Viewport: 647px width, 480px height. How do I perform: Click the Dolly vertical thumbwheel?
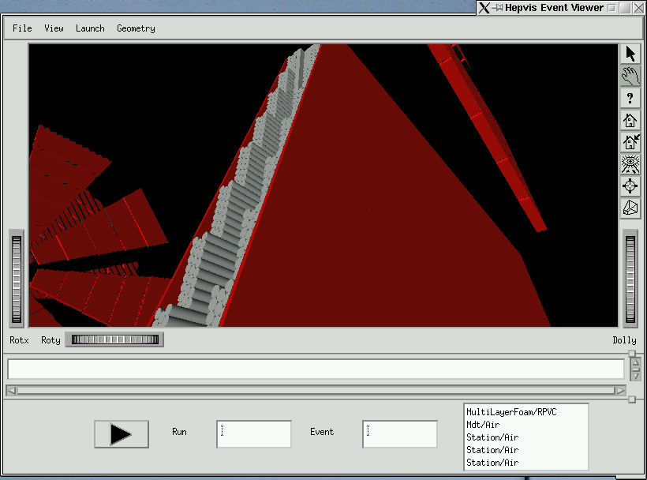pyautogui.click(x=630, y=278)
